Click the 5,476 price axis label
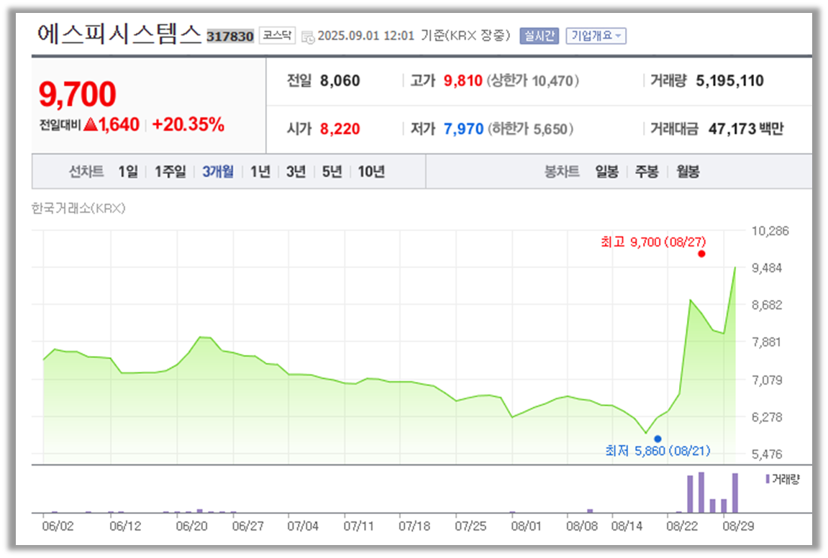Screen dimensions: 828x558 (767, 454)
